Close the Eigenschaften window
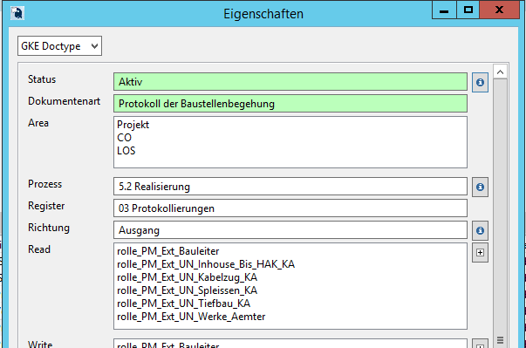The width and height of the screenshot is (526, 348). coord(499,10)
